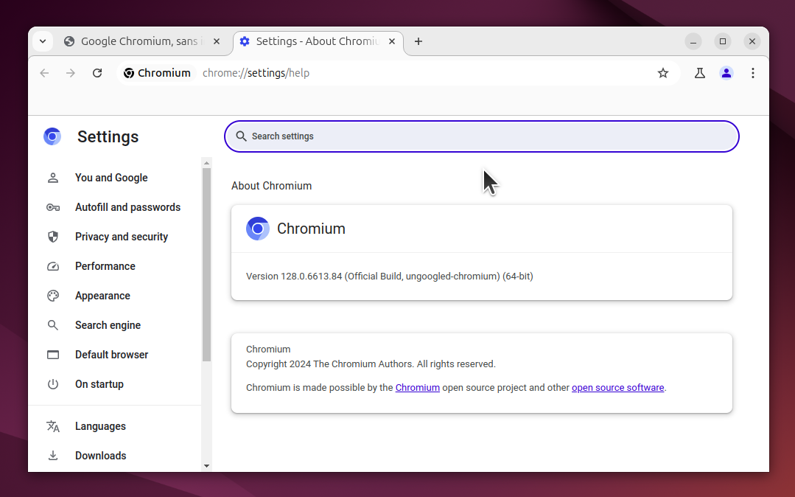The height and width of the screenshot is (497, 795).
Task: Open Languages settings
Action: 100,426
